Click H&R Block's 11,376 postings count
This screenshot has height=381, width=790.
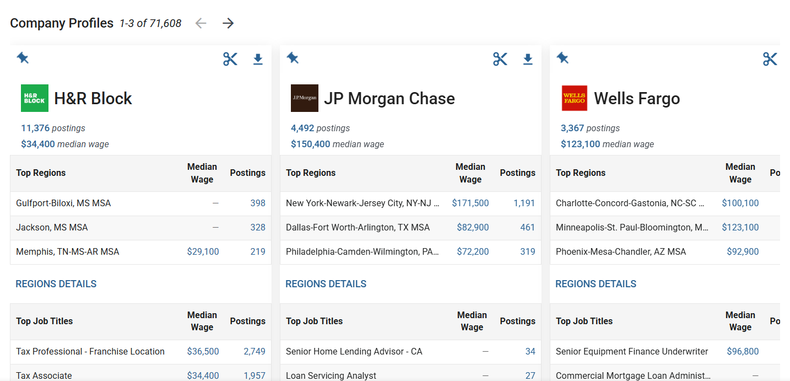[35, 128]
